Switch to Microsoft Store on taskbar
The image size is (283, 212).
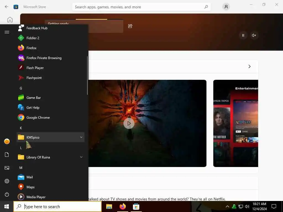coord(136,206)
